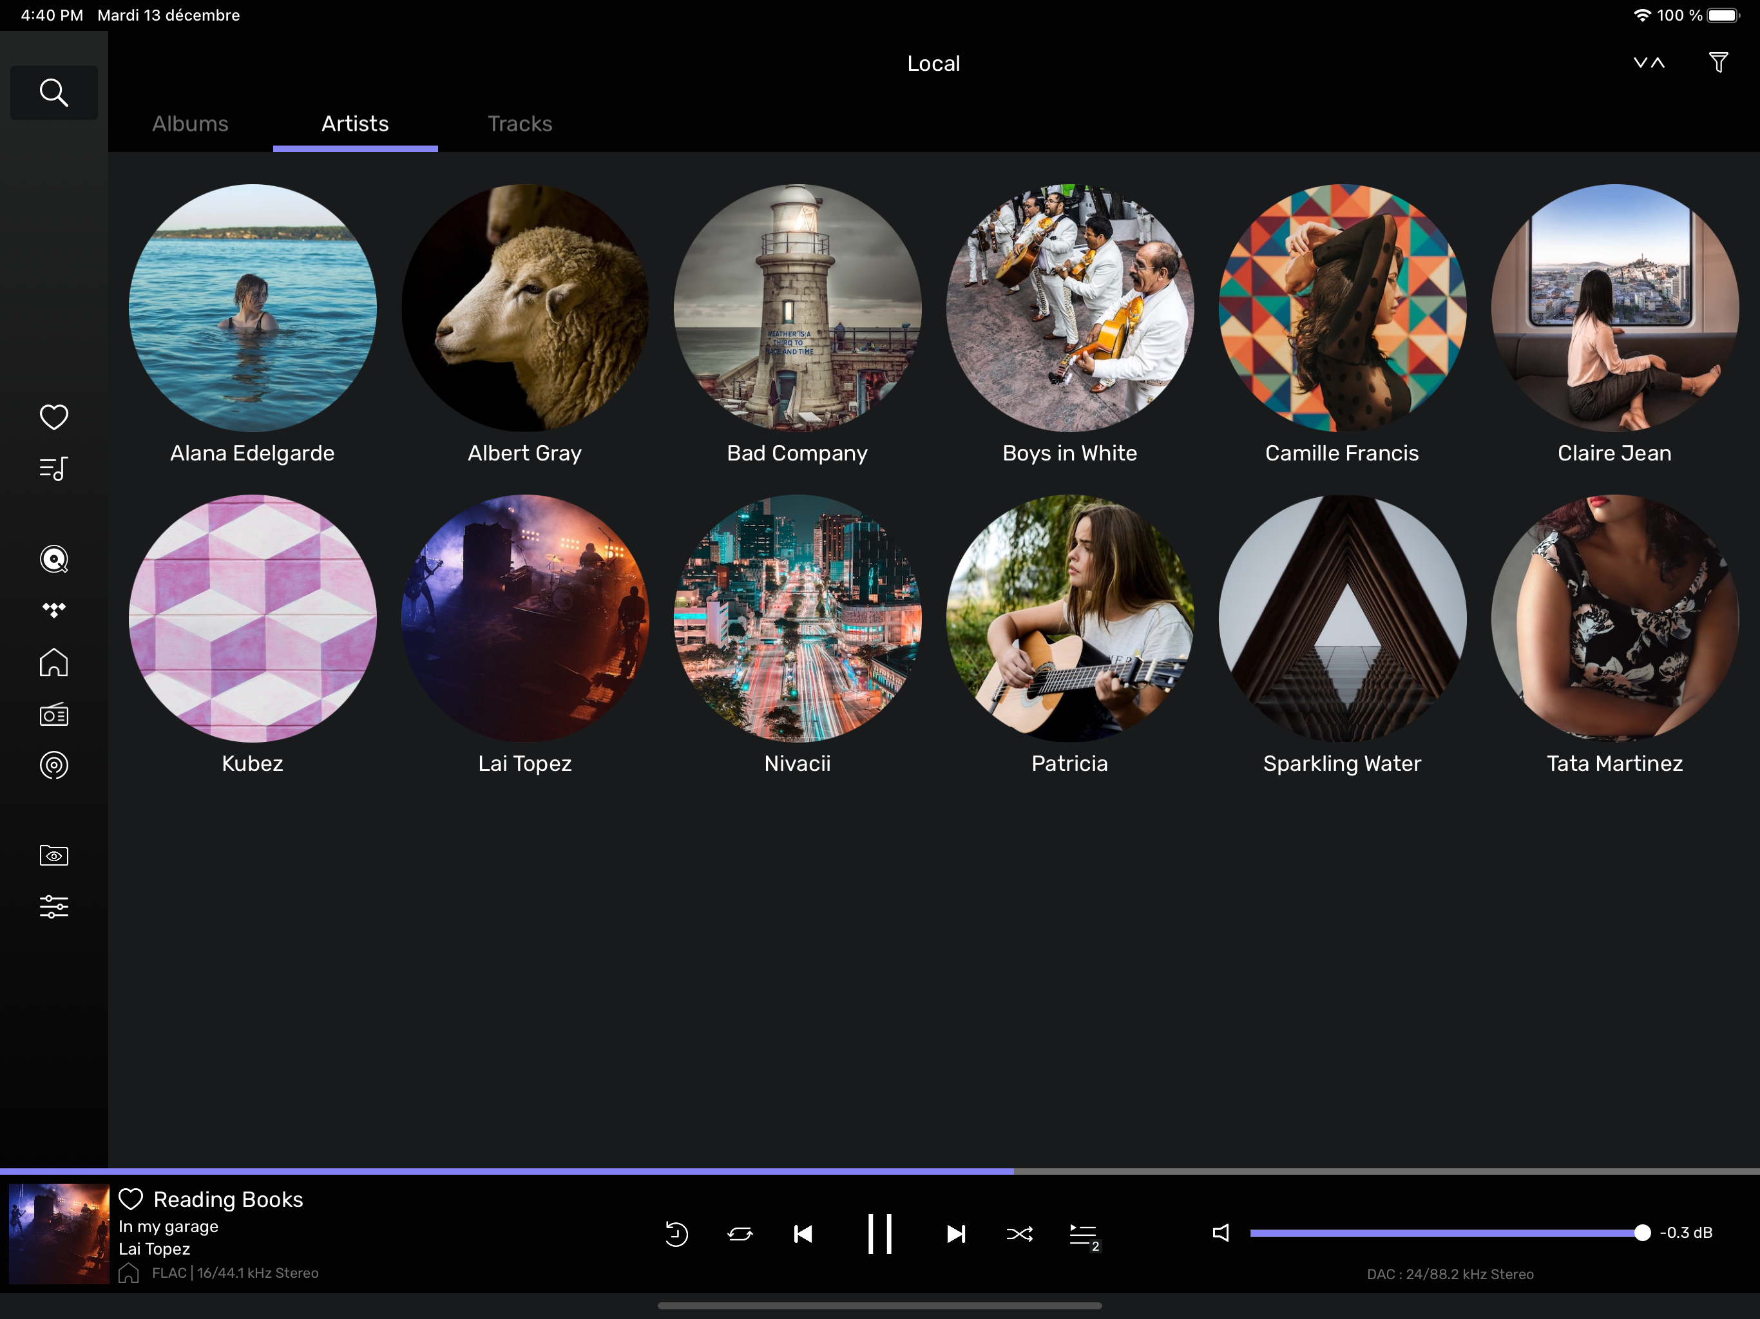The width and height of the screenshot is (1760, 1319).
Task: Open Patricia guitar picture
Action: click(x=1069, y=618)
